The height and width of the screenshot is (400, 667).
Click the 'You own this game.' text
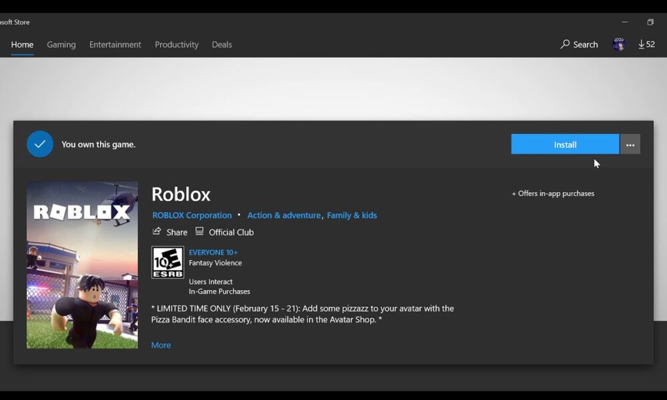98,145
